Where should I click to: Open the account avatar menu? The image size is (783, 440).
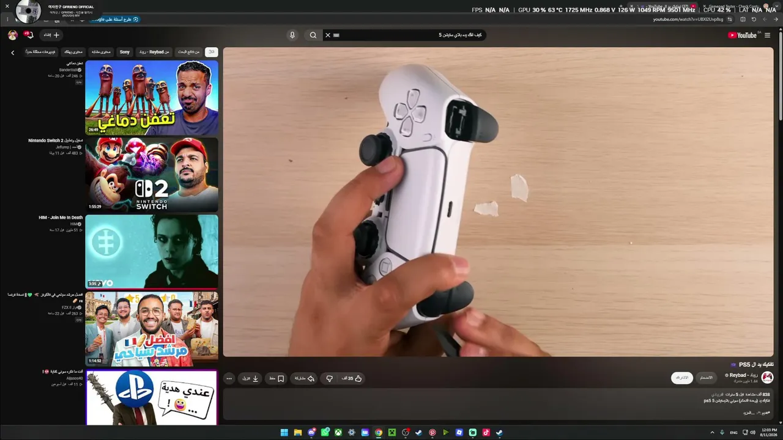[12, 35]
